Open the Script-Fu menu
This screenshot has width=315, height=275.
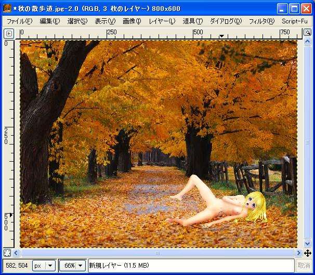coord(295,21)
